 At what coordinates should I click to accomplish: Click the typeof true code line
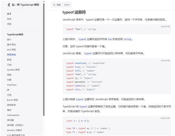pyautogui.click(x=82, y=67)
